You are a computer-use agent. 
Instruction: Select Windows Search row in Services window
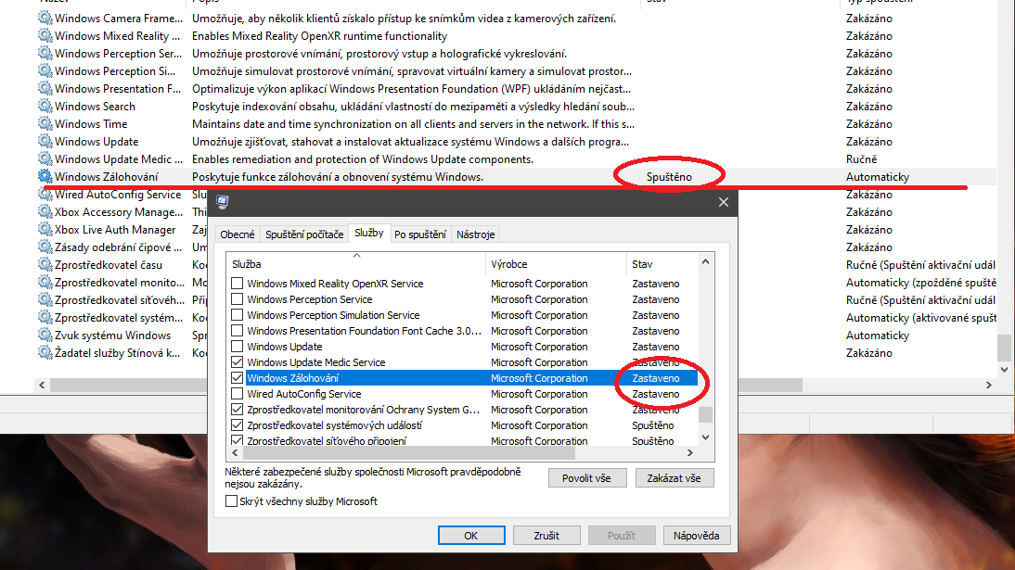coord(516,106)
